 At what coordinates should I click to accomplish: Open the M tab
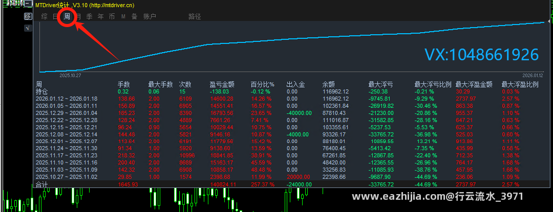click(x=123, y=16)
